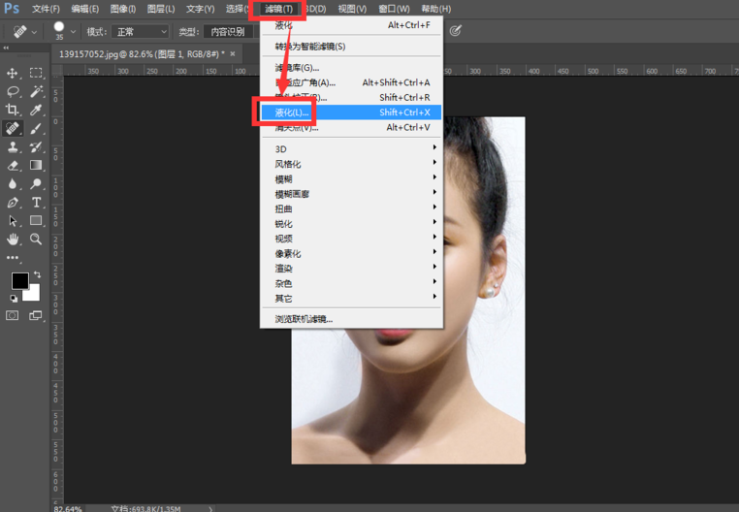Select the Zoom tool
739x512 pixels.
pos(36,239)
